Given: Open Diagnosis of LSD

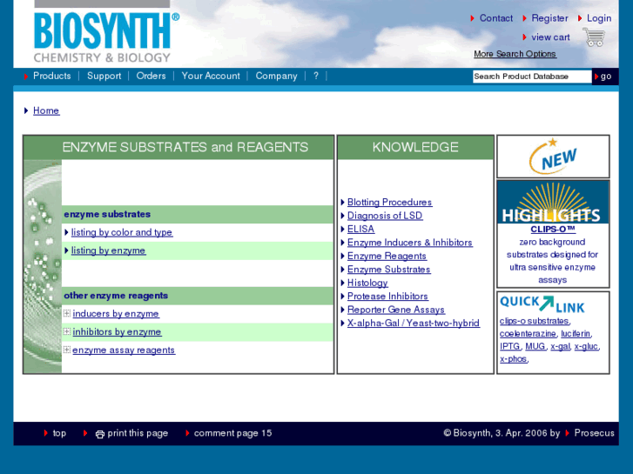Looking at the screenshot, I should [385, 216].
